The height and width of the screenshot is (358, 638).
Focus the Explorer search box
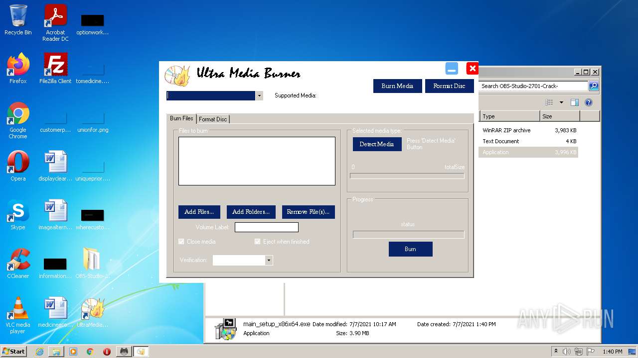(533, 86)
